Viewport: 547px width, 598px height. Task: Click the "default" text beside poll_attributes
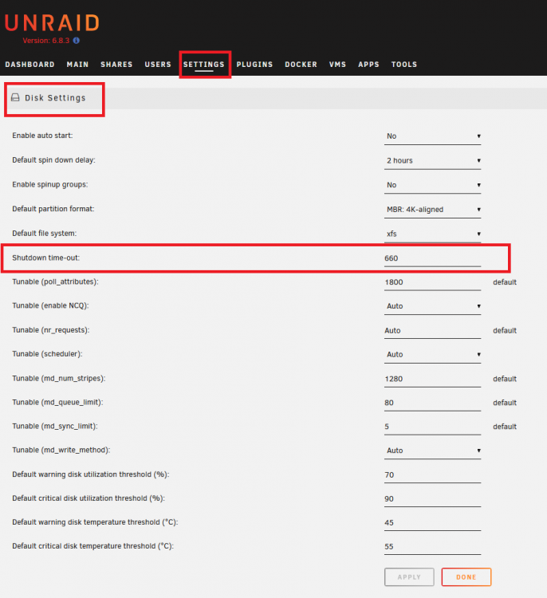pyautogui.click(x=505, y=282)
